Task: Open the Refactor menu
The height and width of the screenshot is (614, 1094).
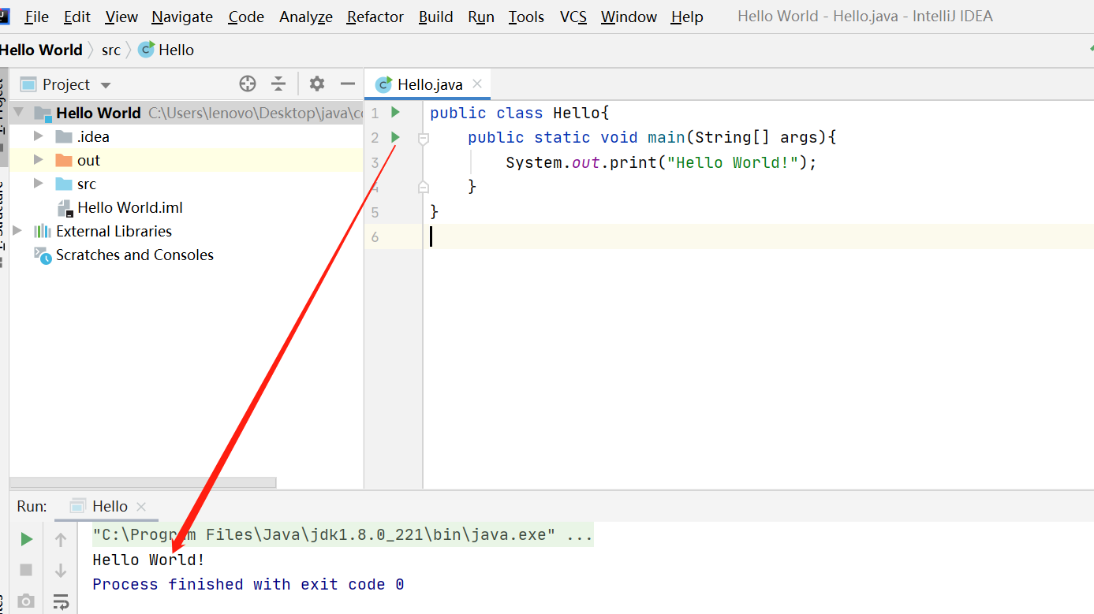Action: pyautogui.click(x=375, y=17)
